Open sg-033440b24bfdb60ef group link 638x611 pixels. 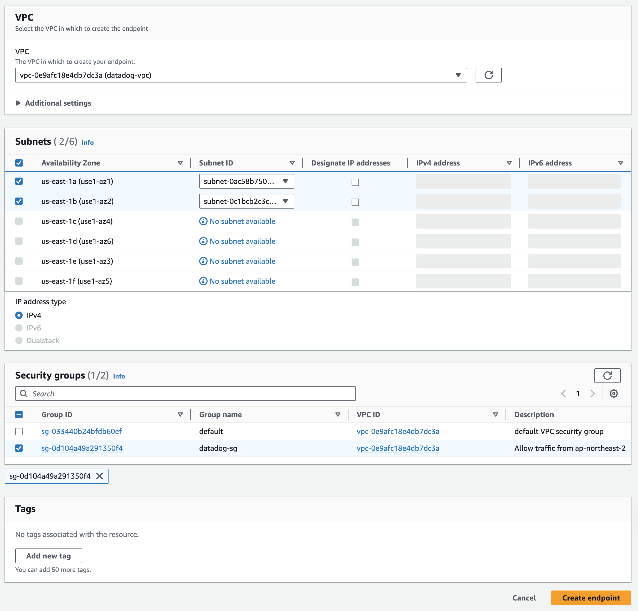pyautogui.click(x=81, y=431)
